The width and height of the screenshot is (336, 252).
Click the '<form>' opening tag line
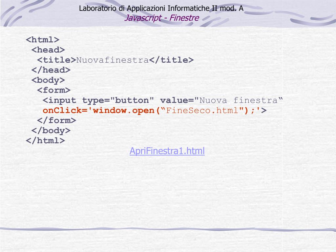pos(53,90)
